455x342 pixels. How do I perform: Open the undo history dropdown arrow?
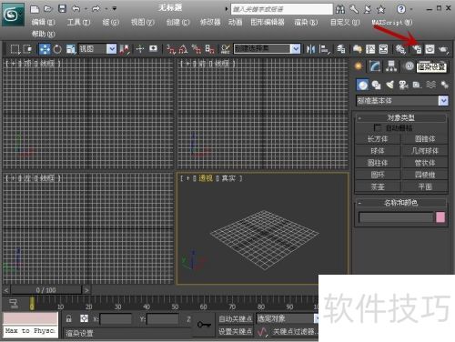point(86,9)
